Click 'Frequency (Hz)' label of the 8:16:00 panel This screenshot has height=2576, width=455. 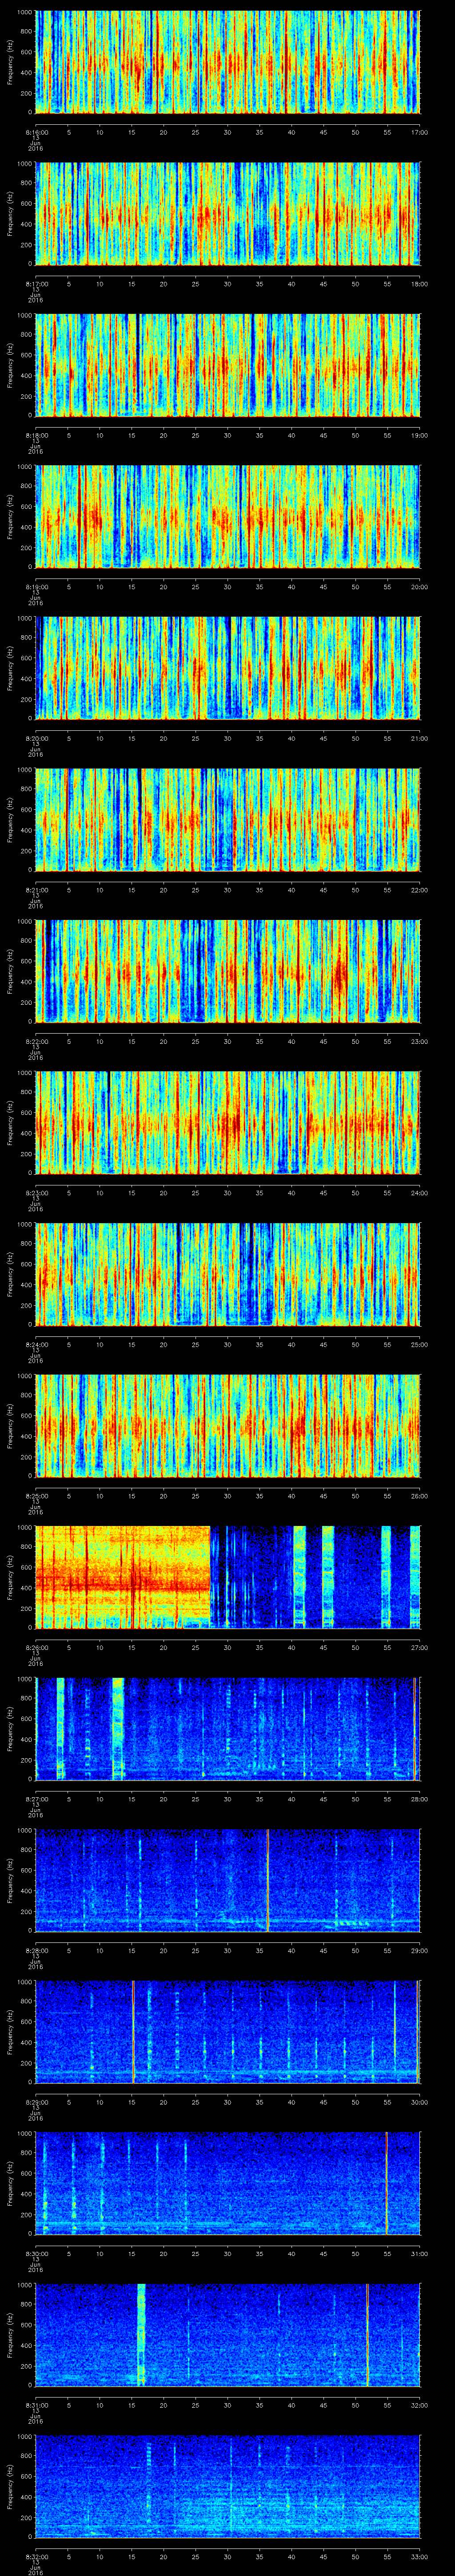click(11, 62)
